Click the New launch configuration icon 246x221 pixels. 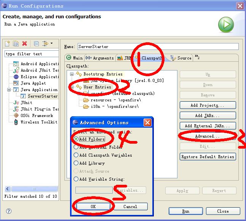(7, 43)
